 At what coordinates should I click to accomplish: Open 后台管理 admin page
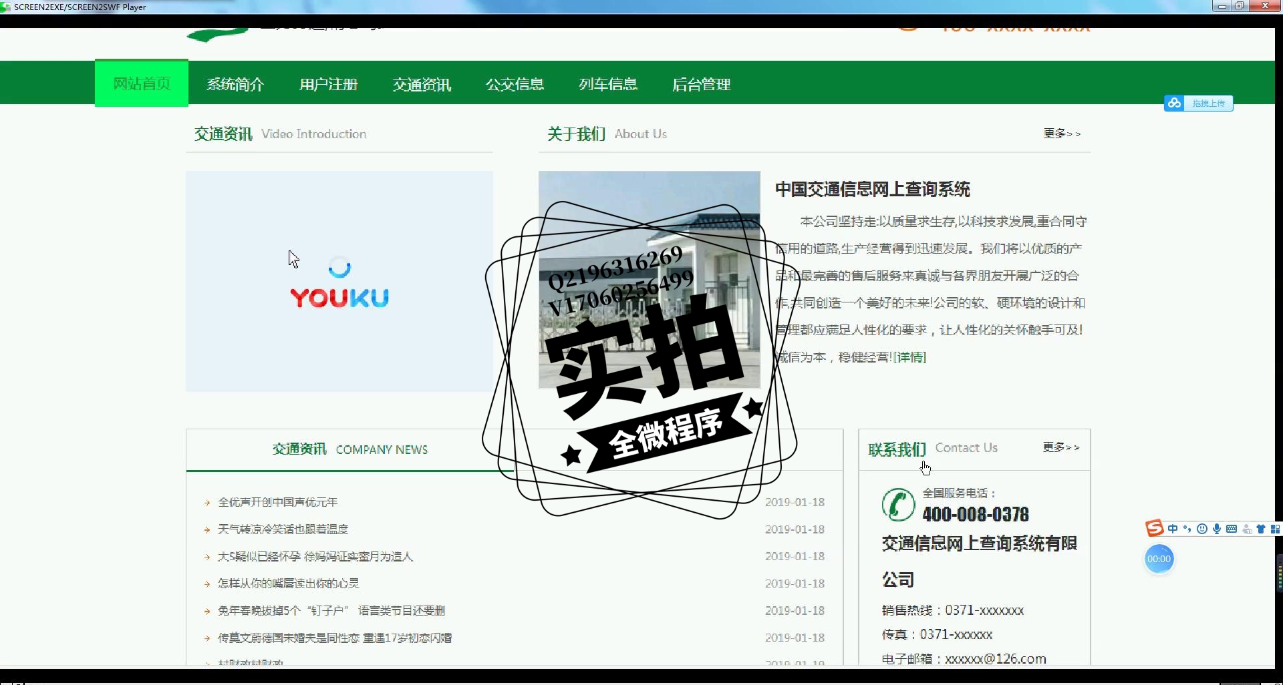click(701, 84)
